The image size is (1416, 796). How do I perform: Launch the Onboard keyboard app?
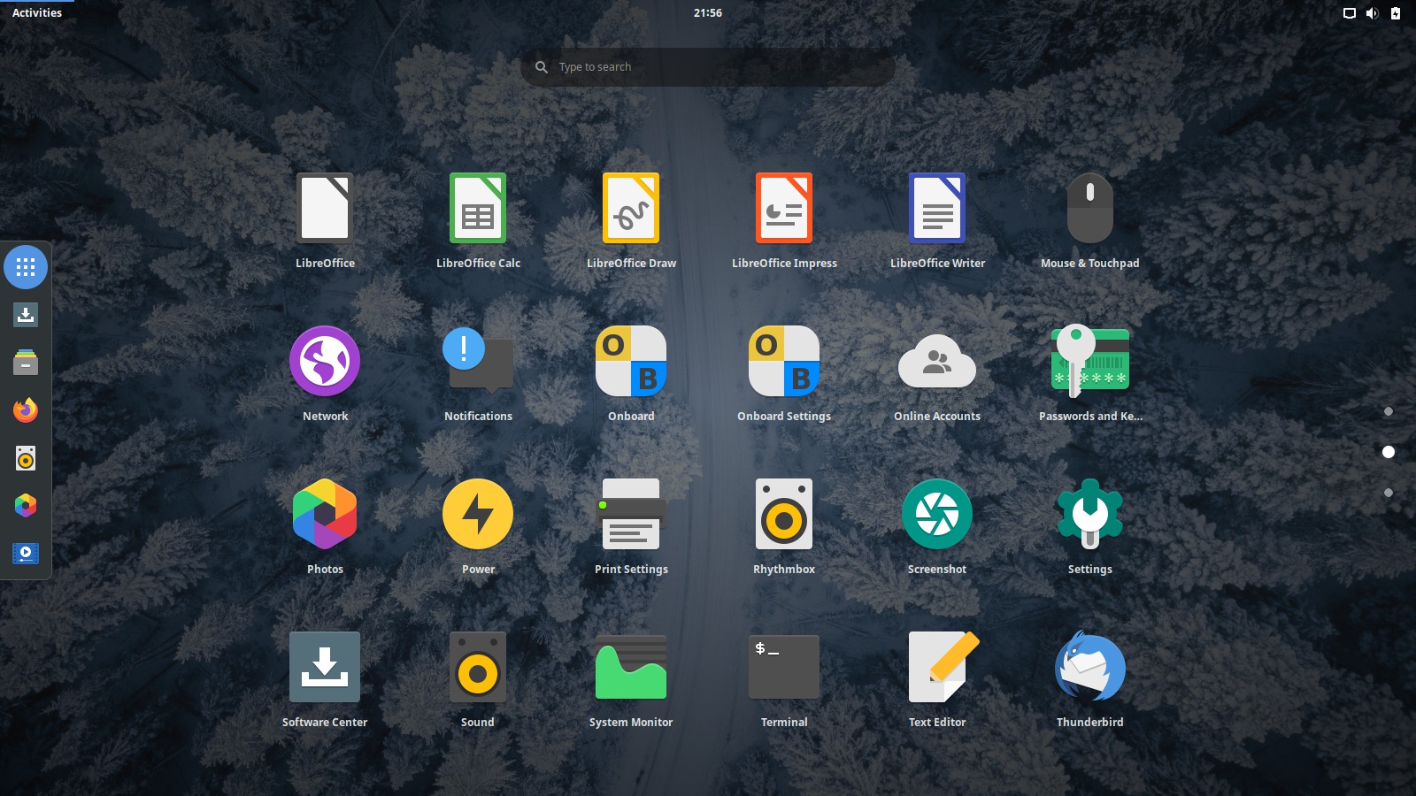pos(631,361)
